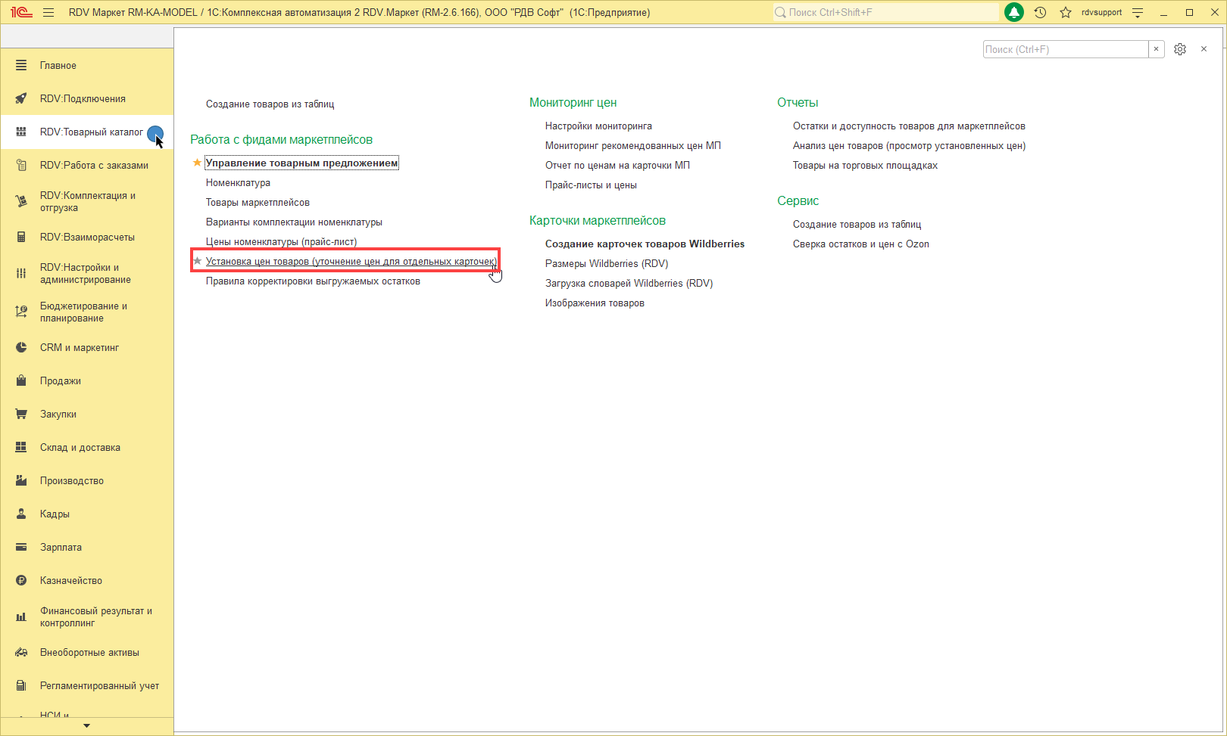1227x736 pixels.
Task: Click the icon for Регламентированный учет
Action: coord(21,685)
